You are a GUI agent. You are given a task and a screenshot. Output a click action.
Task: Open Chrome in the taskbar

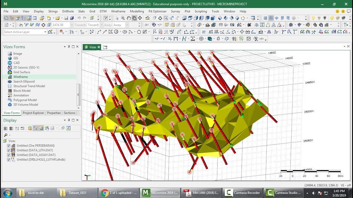point(119,193)
